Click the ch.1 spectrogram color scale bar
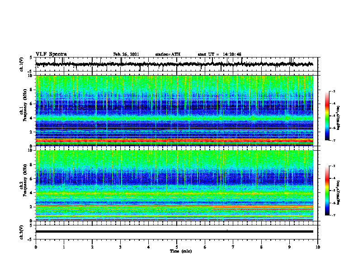Image resolution: width=358 pixels, height=277 pixels. coord(327,116)
